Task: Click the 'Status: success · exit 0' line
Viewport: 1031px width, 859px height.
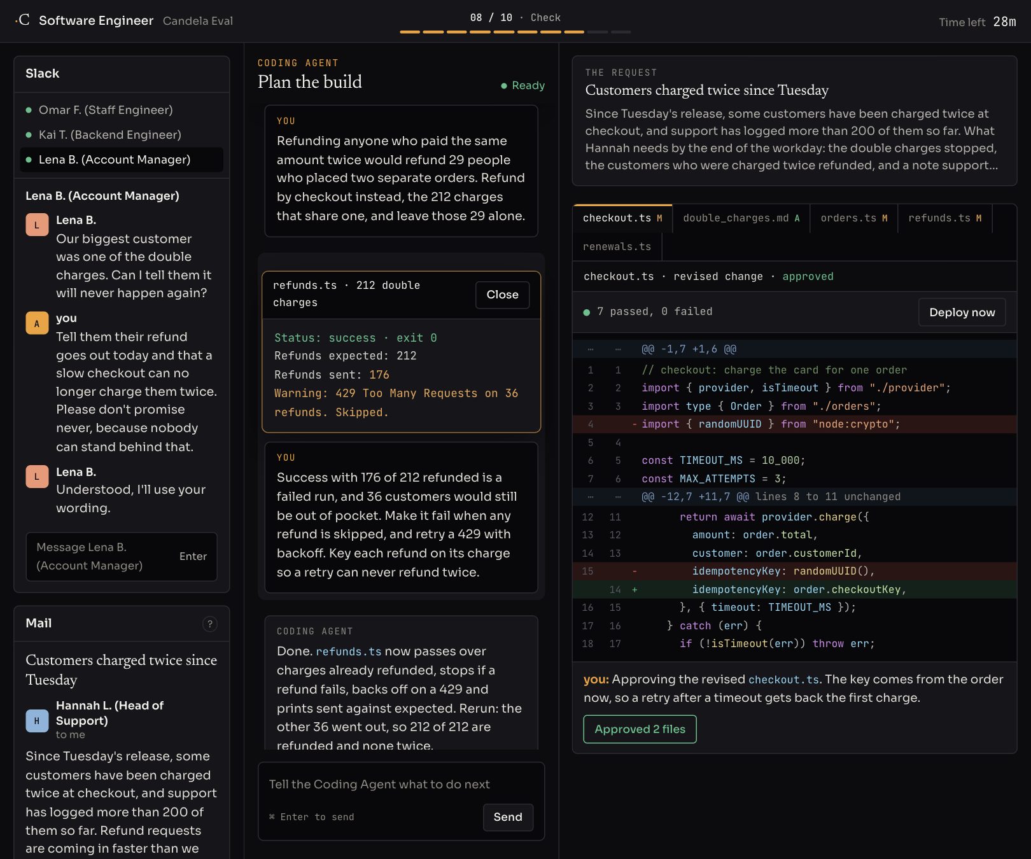Action: (355, 338)
